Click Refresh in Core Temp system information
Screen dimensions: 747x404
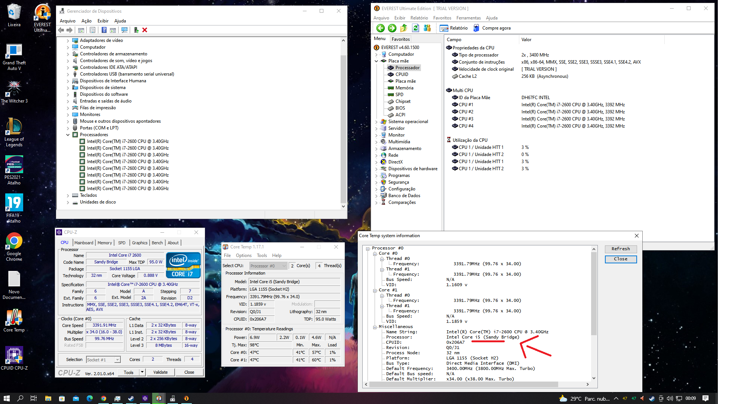coord(621,249)
